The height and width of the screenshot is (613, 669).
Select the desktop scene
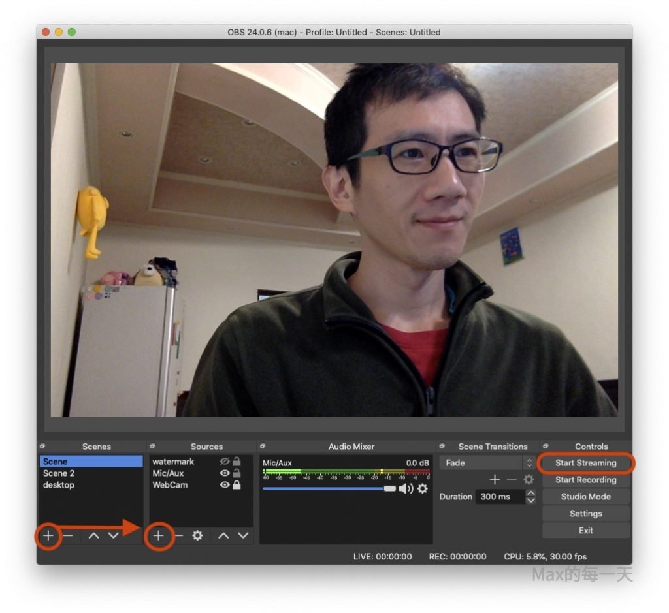[59, 485]
